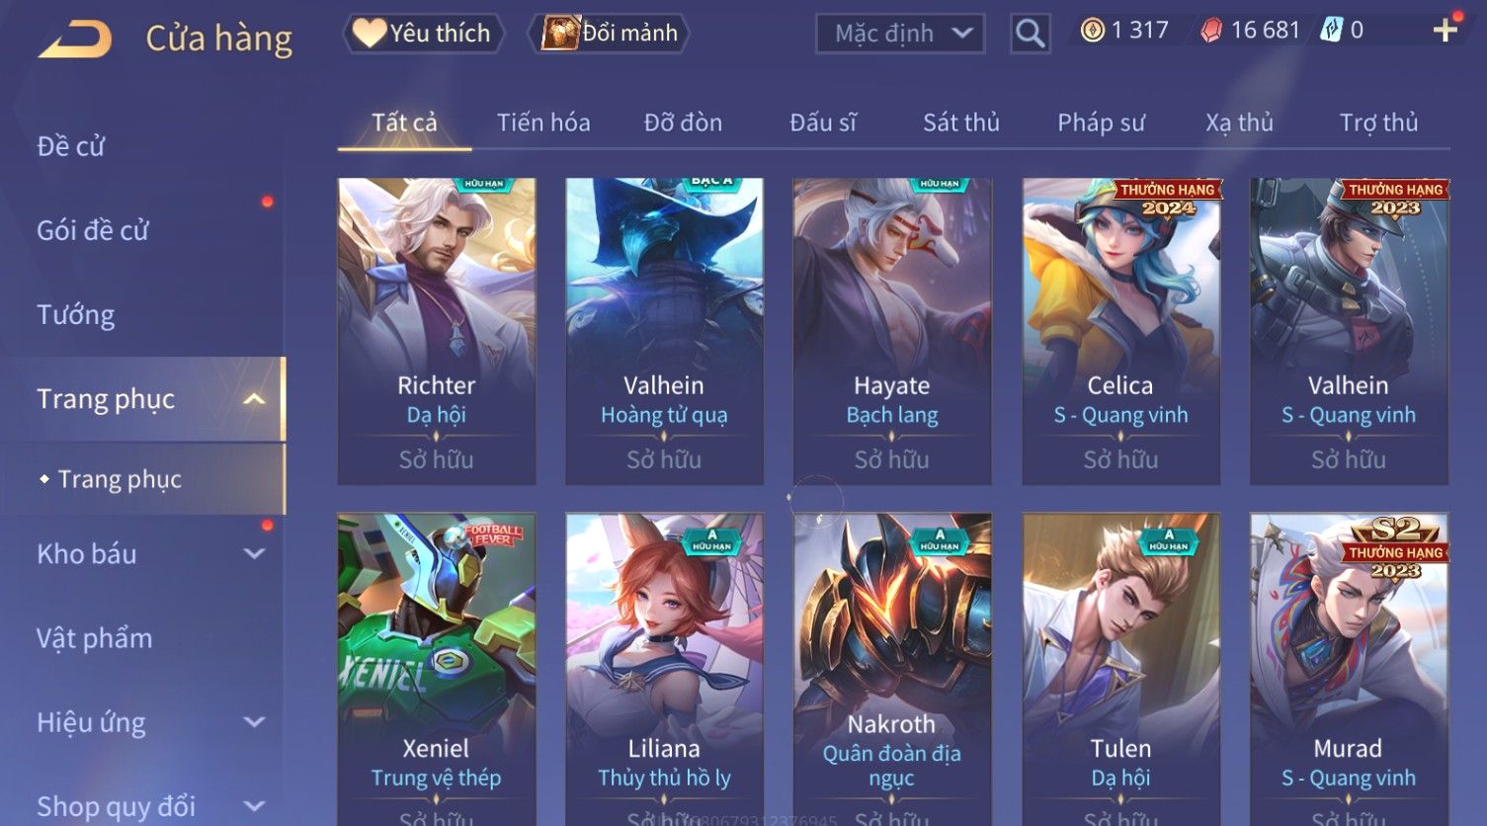This screenshot has height=826, width=1487.
Task: Open Đổi mảnh shard exchange
Action: pyautogui.click(x=610, y=34)
